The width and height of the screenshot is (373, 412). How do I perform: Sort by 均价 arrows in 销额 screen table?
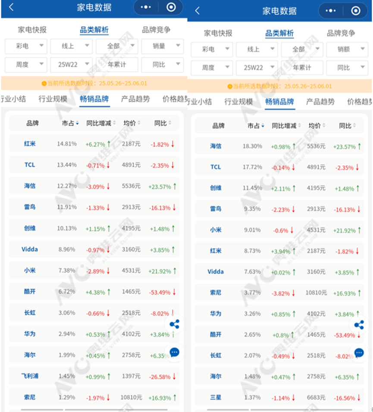tap(323, 126)
